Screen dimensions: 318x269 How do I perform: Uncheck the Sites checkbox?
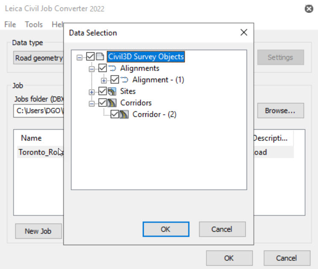coord(103,91)
